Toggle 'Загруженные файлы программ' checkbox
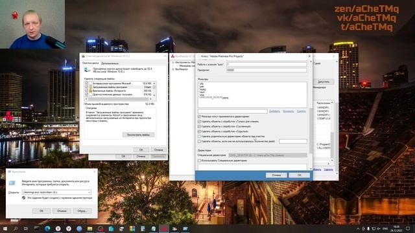Image resolution: width=415 pixels, height=233 pixels. tap(86, 87)
